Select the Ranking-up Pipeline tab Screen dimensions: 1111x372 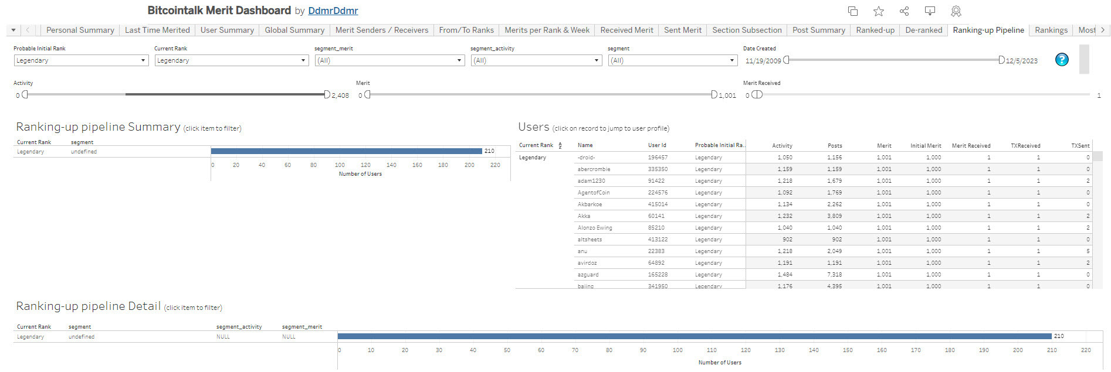pos(988,30)
